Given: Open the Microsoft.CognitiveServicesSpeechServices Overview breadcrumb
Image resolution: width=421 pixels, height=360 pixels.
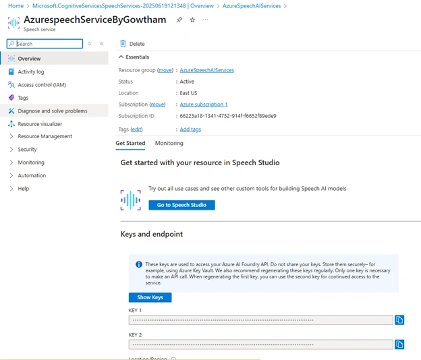Looking at the screenshot, I should 123,6.
